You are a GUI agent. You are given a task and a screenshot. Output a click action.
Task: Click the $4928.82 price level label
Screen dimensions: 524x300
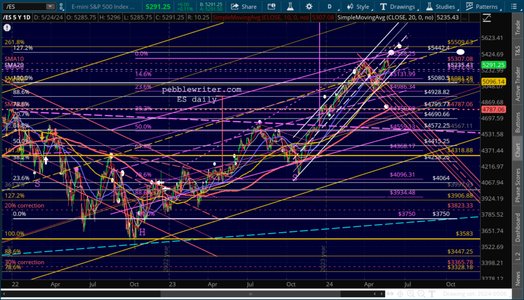[437, 92]
